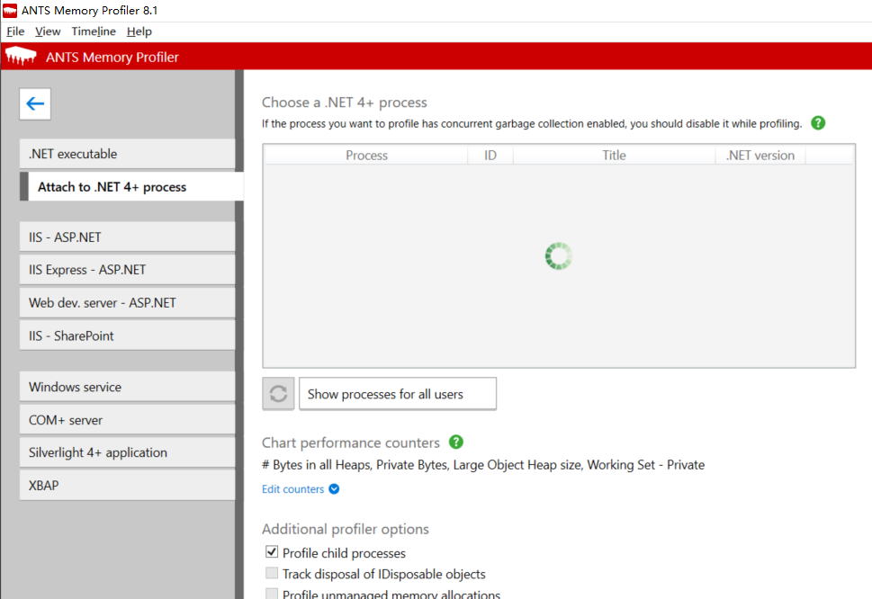Sort by Title column header
The width and height of the screenshot is (872, 599).
click(614, 156)
